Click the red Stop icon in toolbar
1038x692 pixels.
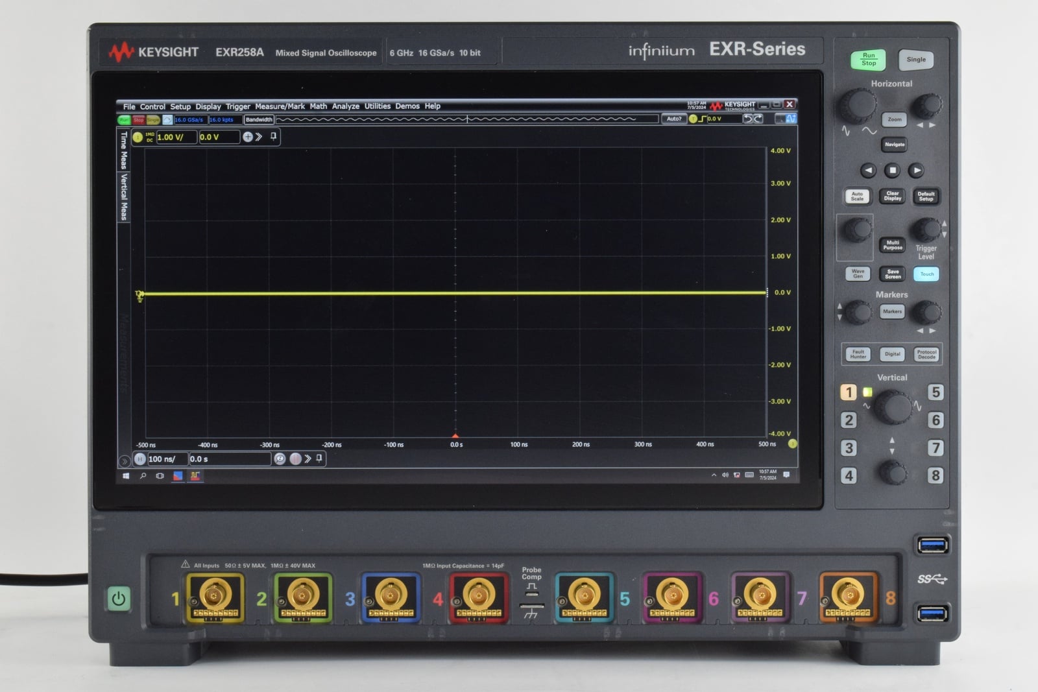coord(138,120)
